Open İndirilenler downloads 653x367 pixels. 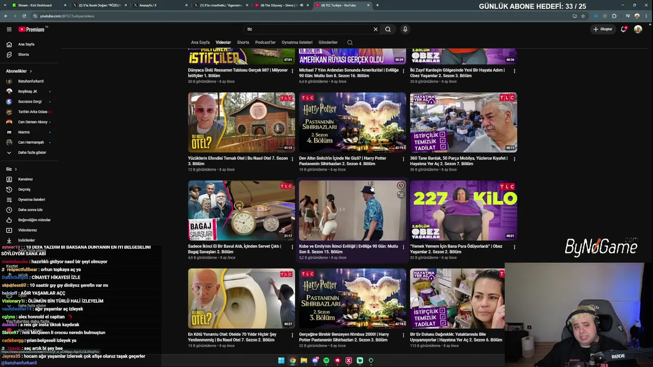(x=26, y=240)
